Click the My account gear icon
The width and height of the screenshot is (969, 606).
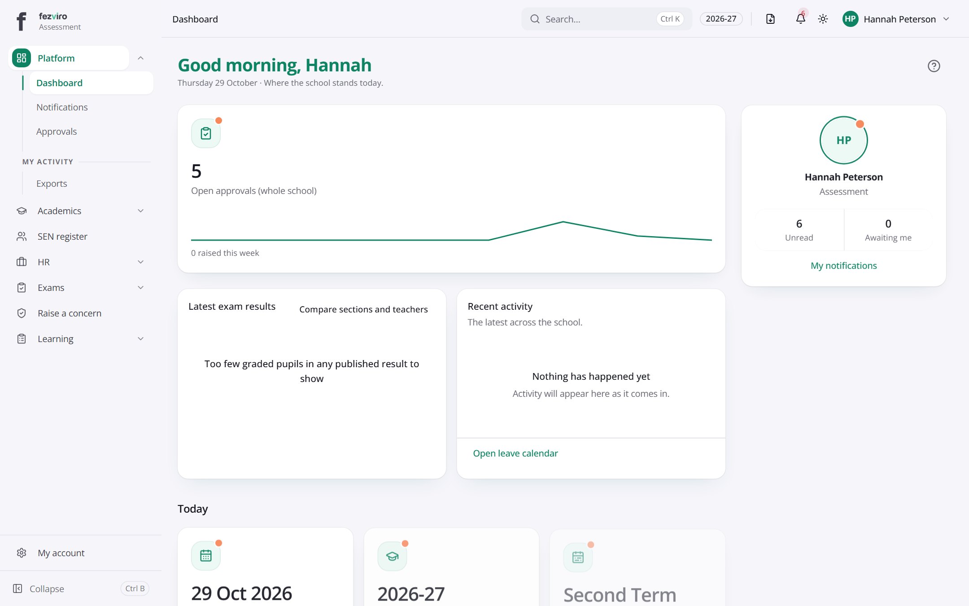click(22, 553)
